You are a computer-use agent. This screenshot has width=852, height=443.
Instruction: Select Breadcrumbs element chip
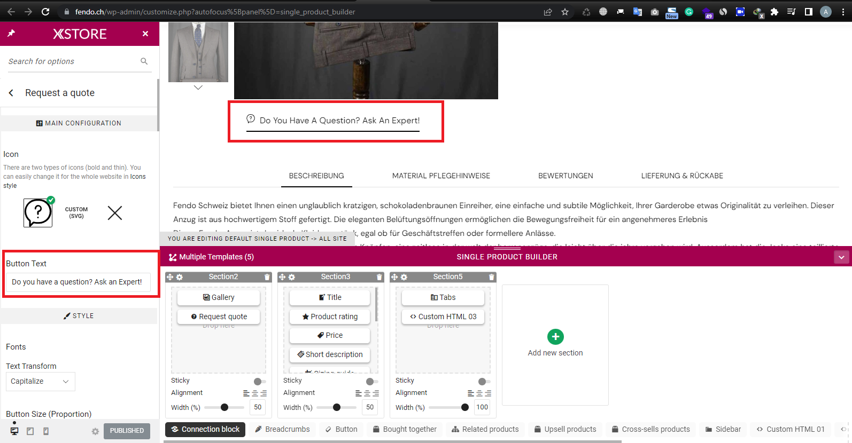[282, 429]
